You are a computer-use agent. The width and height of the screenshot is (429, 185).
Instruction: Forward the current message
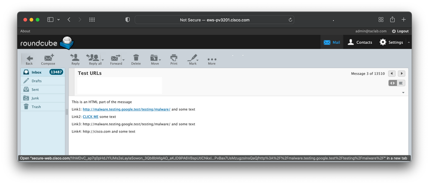[x=116, y=60]
